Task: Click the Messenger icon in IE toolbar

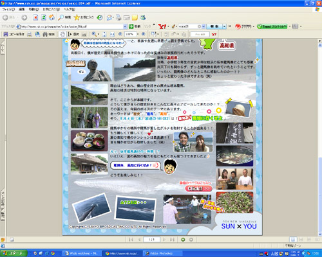Action: (143, 17)
